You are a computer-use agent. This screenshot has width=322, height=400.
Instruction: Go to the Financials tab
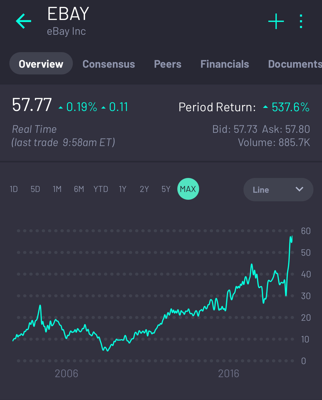(225, 64)
